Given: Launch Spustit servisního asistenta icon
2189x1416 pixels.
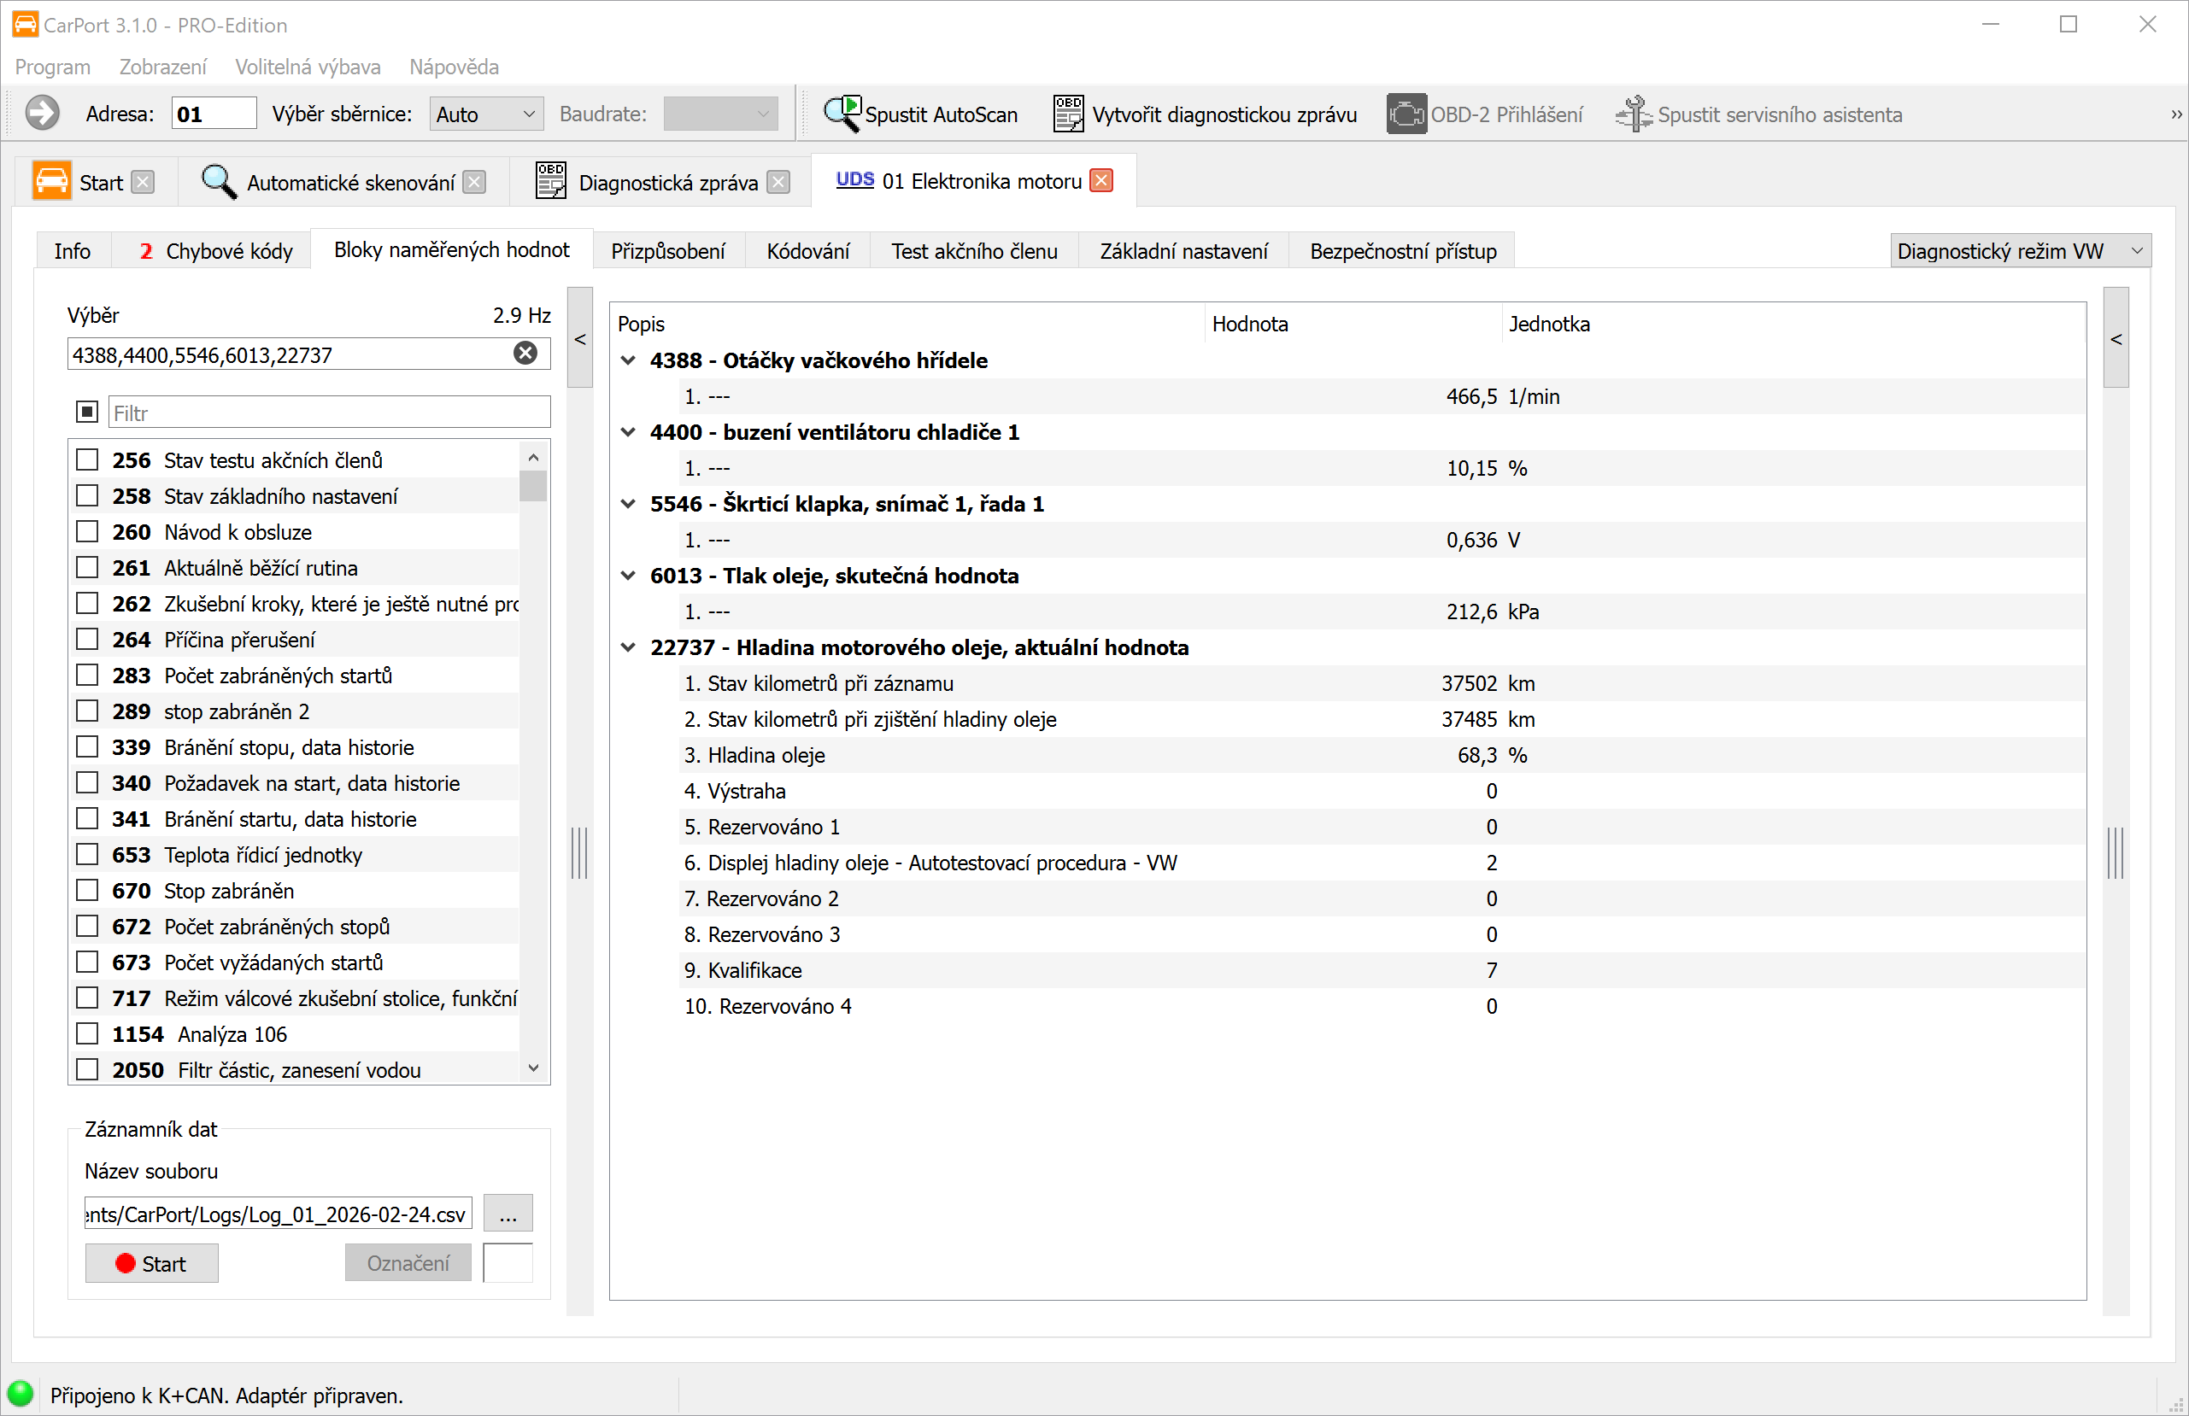Looking at the screenshot, I should (1634, 114).
